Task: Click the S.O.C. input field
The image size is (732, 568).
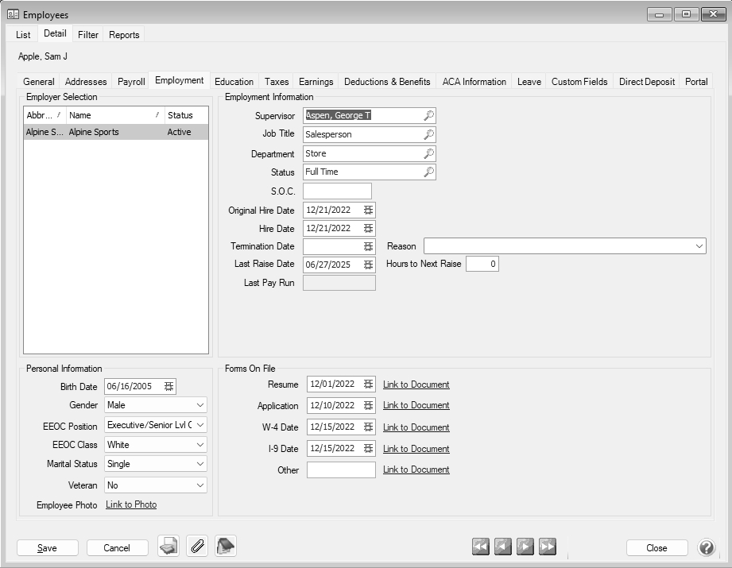Action: point(337,191)
